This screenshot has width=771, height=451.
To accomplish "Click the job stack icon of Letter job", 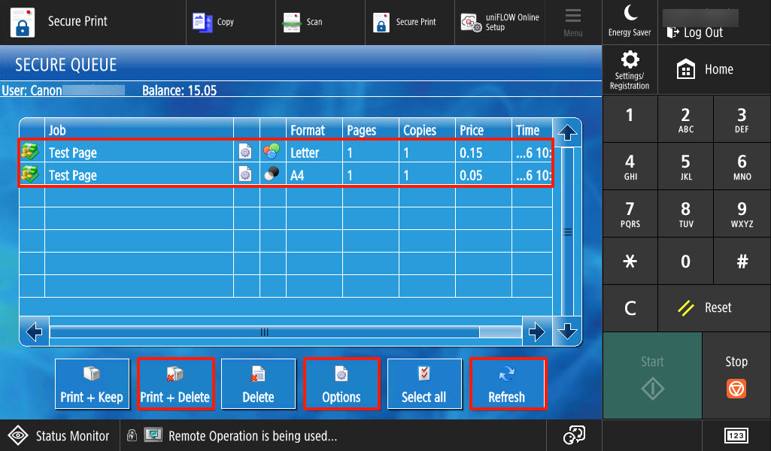I will coord(30,151).
